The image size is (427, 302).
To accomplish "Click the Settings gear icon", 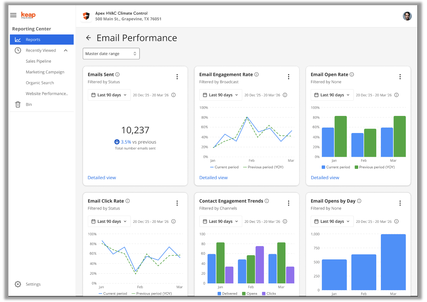I will [x=18, y=284].
